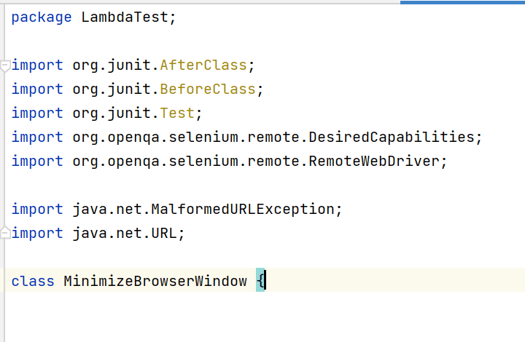Collapse the imports block fold marker
Image resolution: width=525 pixels, height=342 pixels.
point(5,65)
